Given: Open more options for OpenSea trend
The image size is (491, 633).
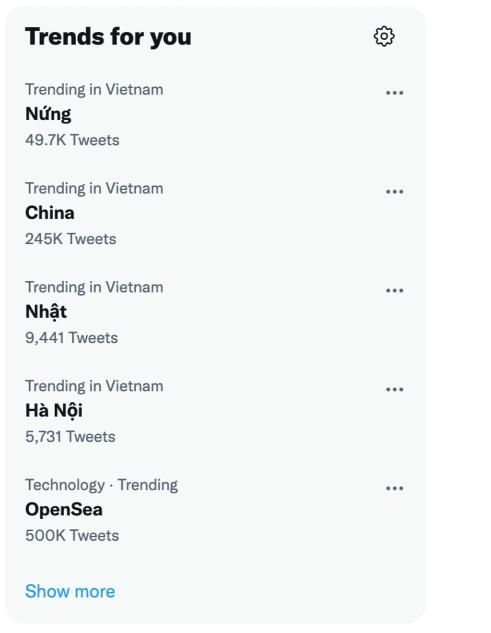Looking at the screenshot, I should tap(395, 488).
